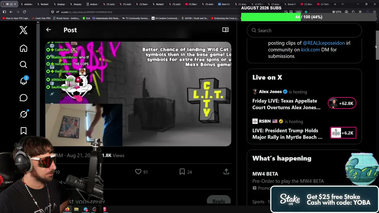Open the MW4 BETA promoted trend
The width and height of the screenshot is (379, 213).
tap(265, 174)
